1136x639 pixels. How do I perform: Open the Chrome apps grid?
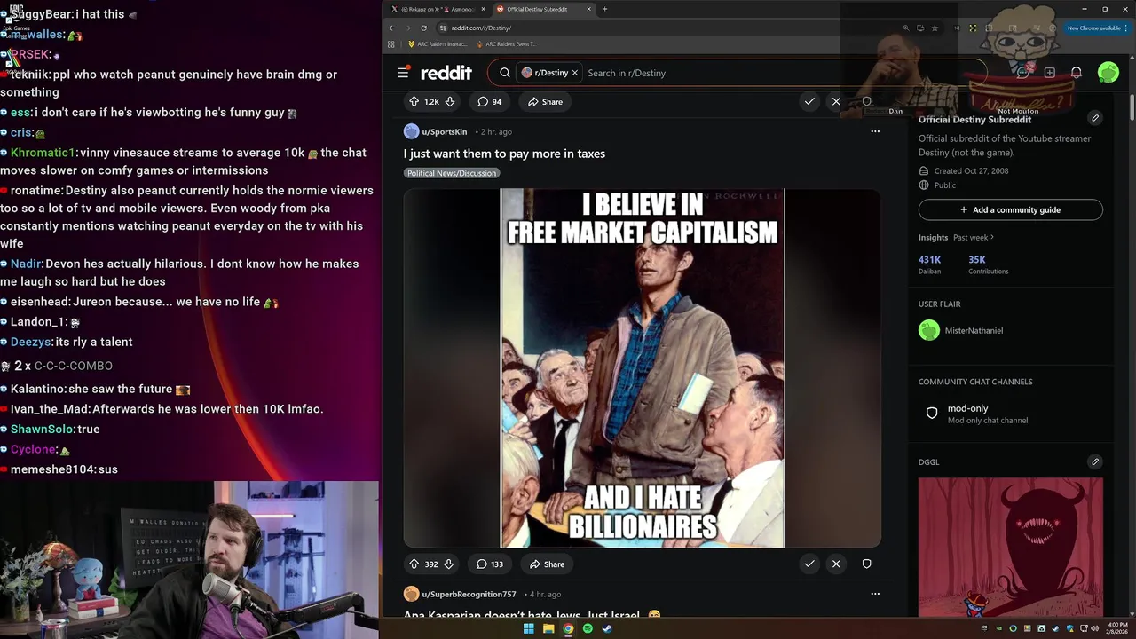[x=391, y=43]
